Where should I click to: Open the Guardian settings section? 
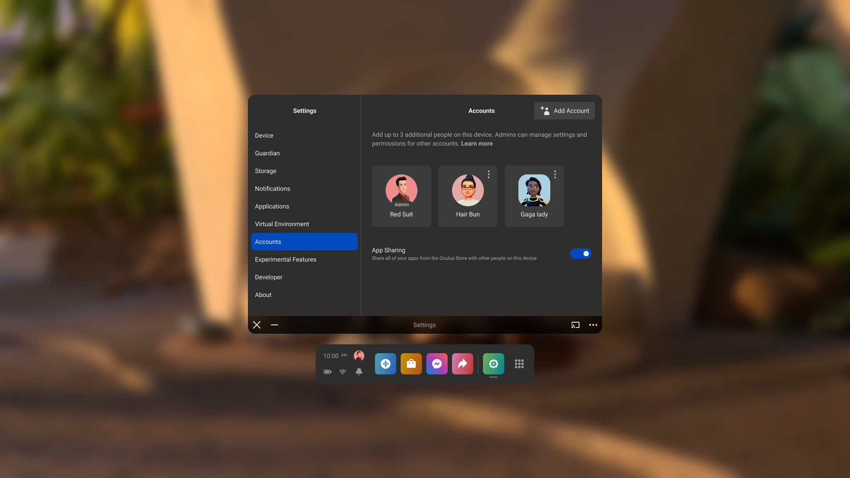click(305, 153)
